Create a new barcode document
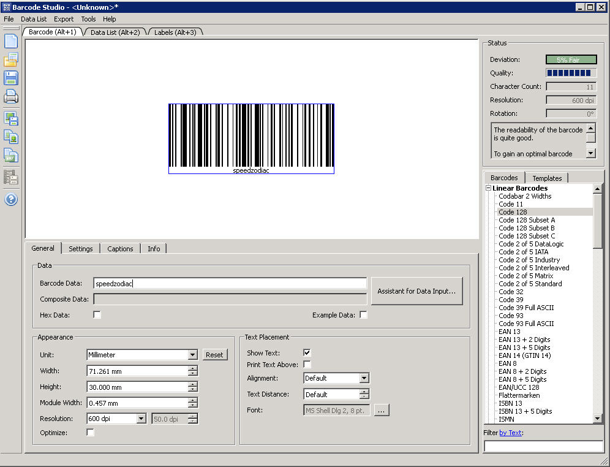The width and height of the screenshot is (610, 467). [x=11, y=41]
